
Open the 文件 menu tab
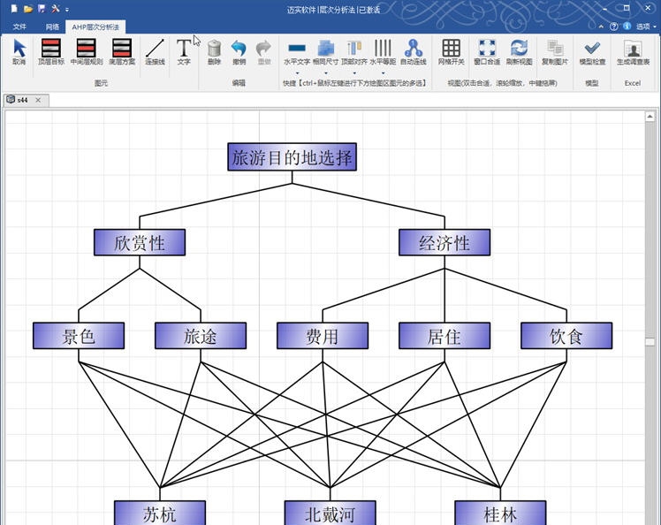19,27
